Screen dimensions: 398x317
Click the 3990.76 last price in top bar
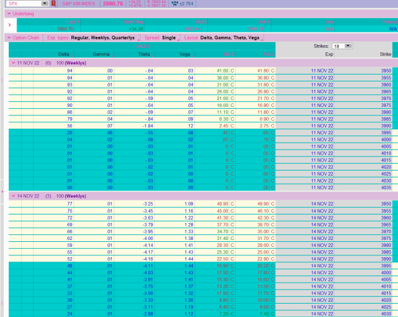pos(113,4)
